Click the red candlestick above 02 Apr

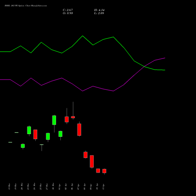pyautogui.click(x=67, y=119)
